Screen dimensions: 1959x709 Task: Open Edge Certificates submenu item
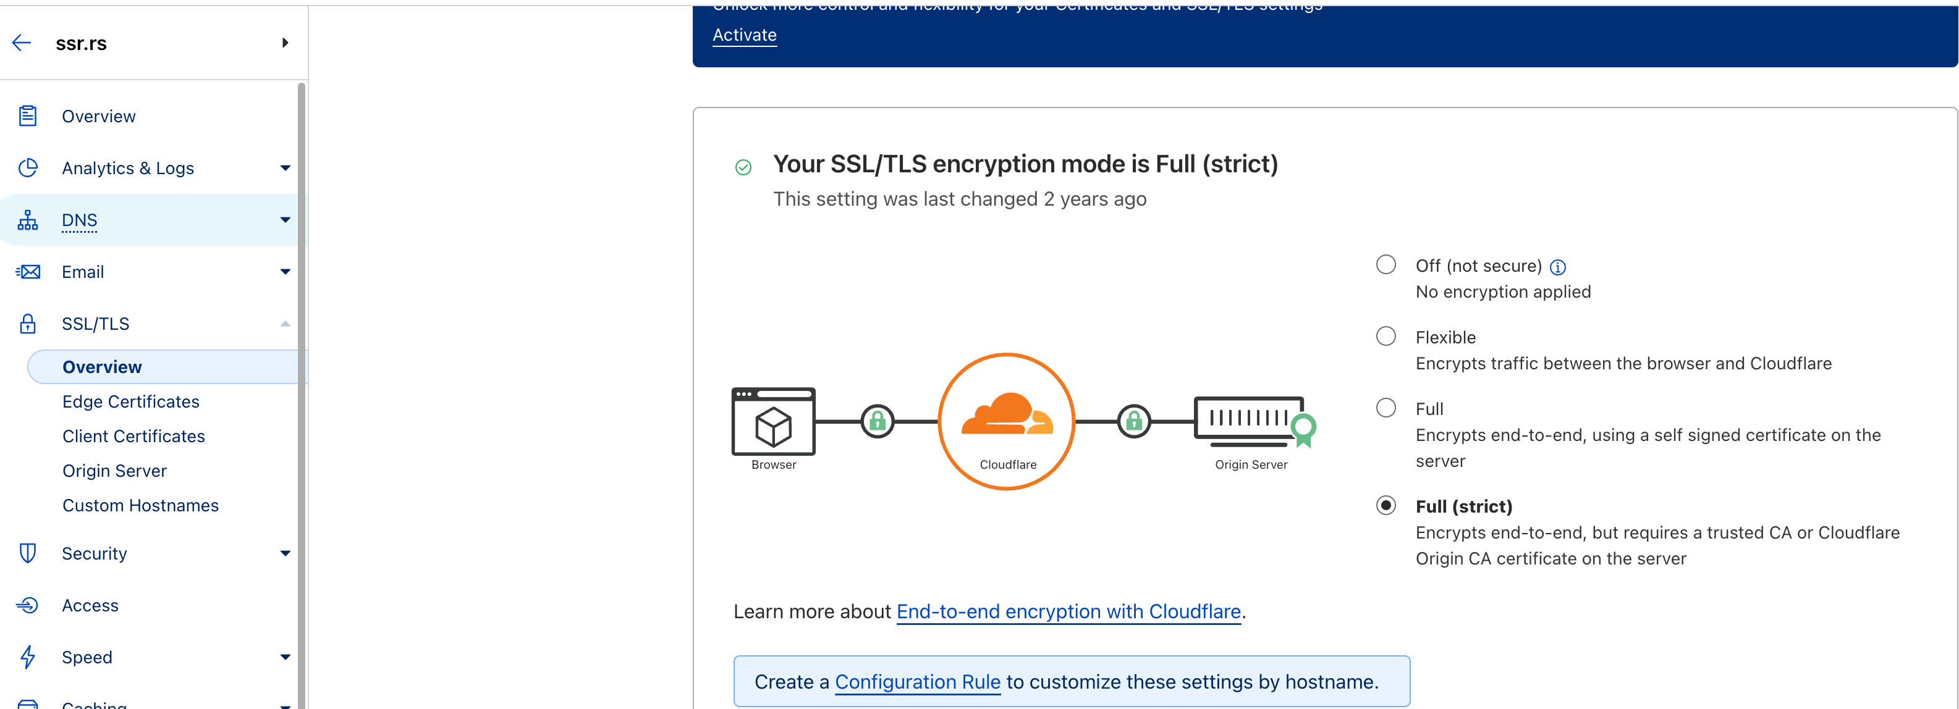coord(131,402)
